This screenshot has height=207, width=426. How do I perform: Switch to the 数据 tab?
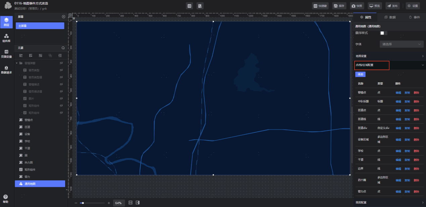pyautogui.click(x=390, y=17)
